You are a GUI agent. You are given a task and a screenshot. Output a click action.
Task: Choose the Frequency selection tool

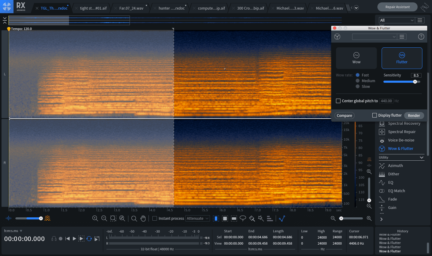click(x=234, y=219)
